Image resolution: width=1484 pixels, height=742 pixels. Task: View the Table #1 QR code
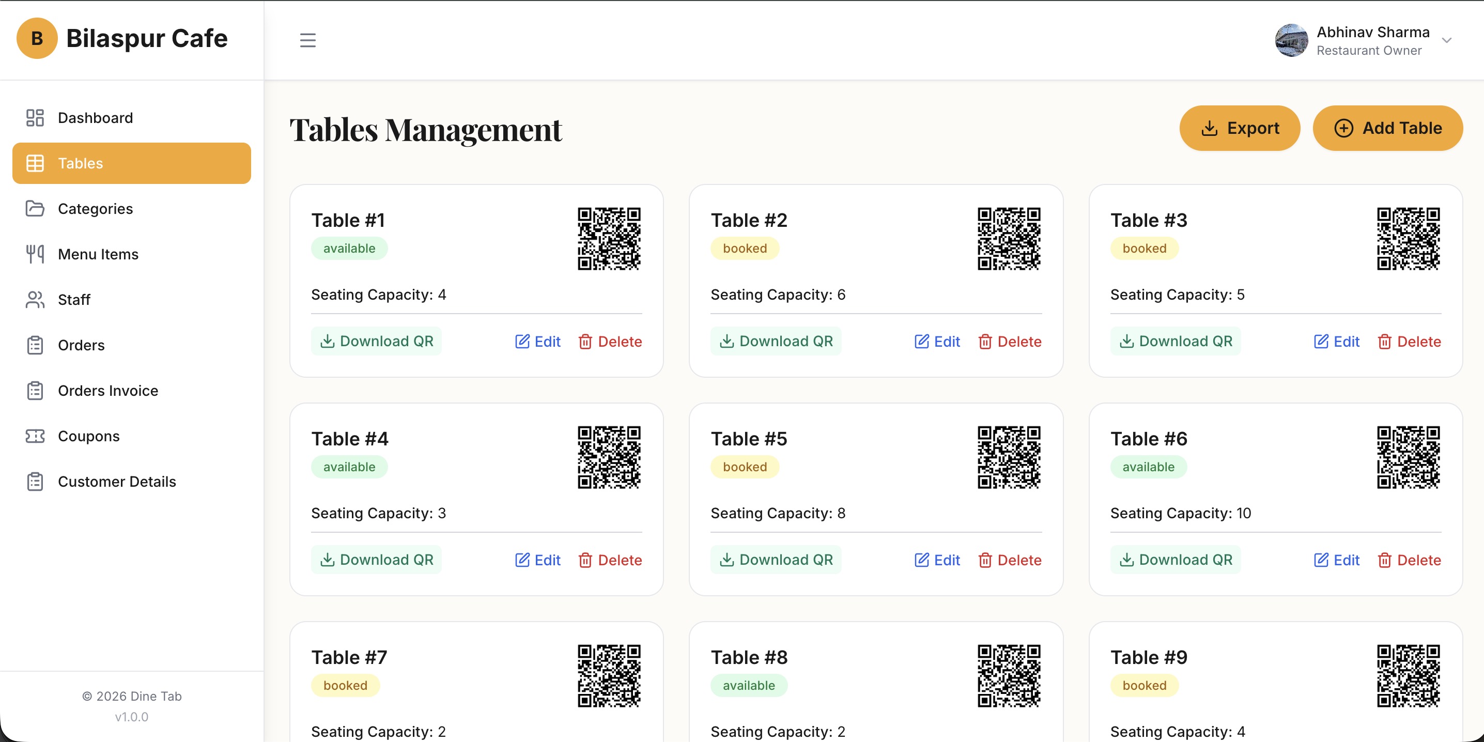click(609, 239)
